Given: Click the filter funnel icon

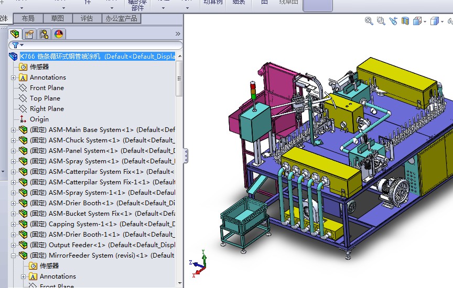Looking at the screenshot, I should tap(15, 45).
